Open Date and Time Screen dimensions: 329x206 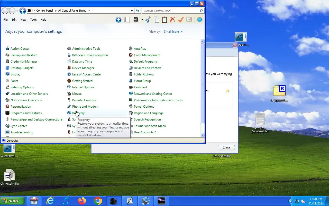[82, 62]
